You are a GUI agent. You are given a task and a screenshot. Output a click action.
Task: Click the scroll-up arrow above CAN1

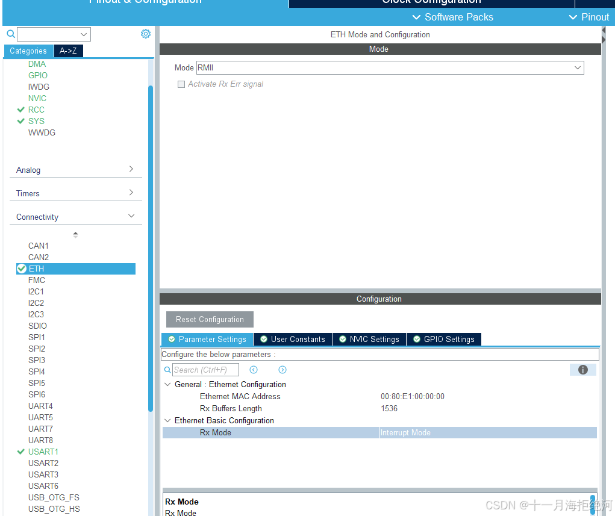(x=75, y=233)
